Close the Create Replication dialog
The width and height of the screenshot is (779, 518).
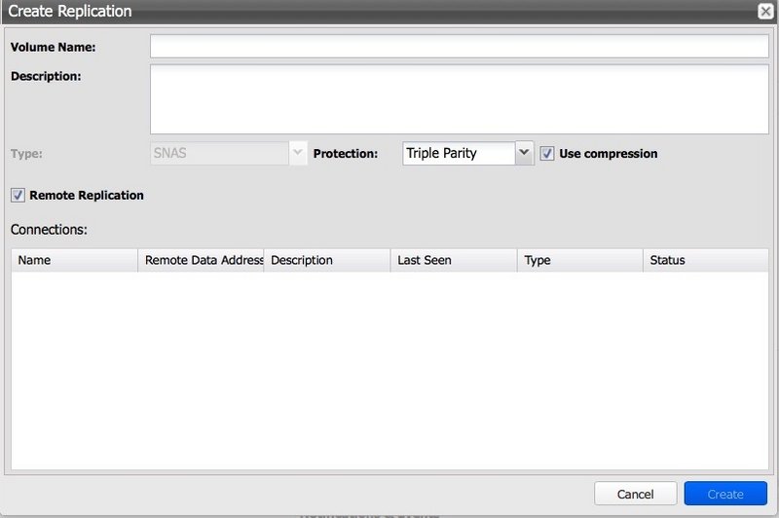765,12
